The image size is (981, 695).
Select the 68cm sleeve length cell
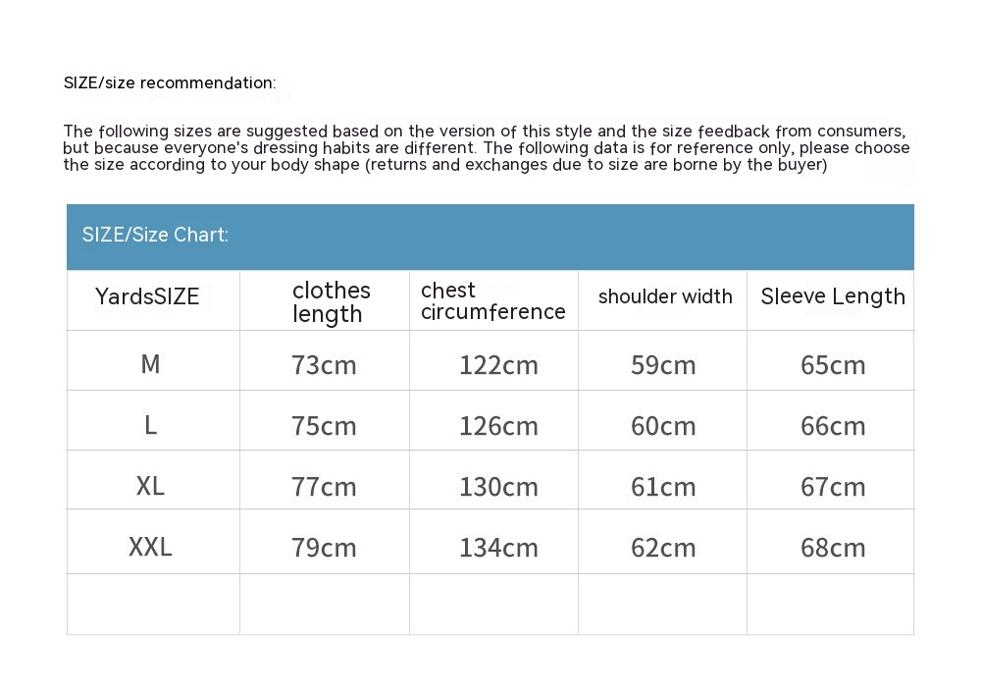[x=833, y=548]
